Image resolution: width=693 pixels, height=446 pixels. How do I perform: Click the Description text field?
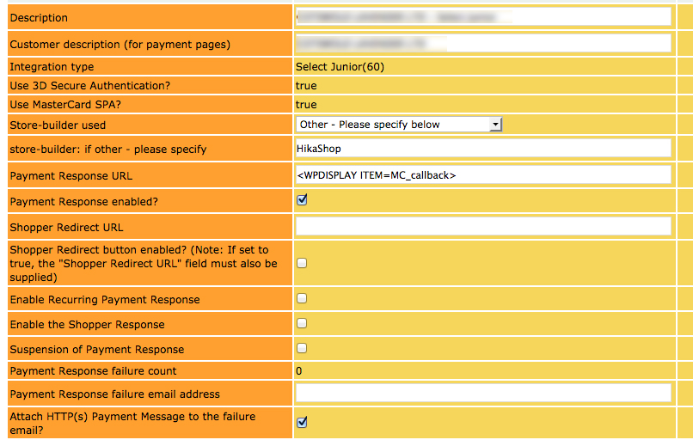tap(482, 16)
